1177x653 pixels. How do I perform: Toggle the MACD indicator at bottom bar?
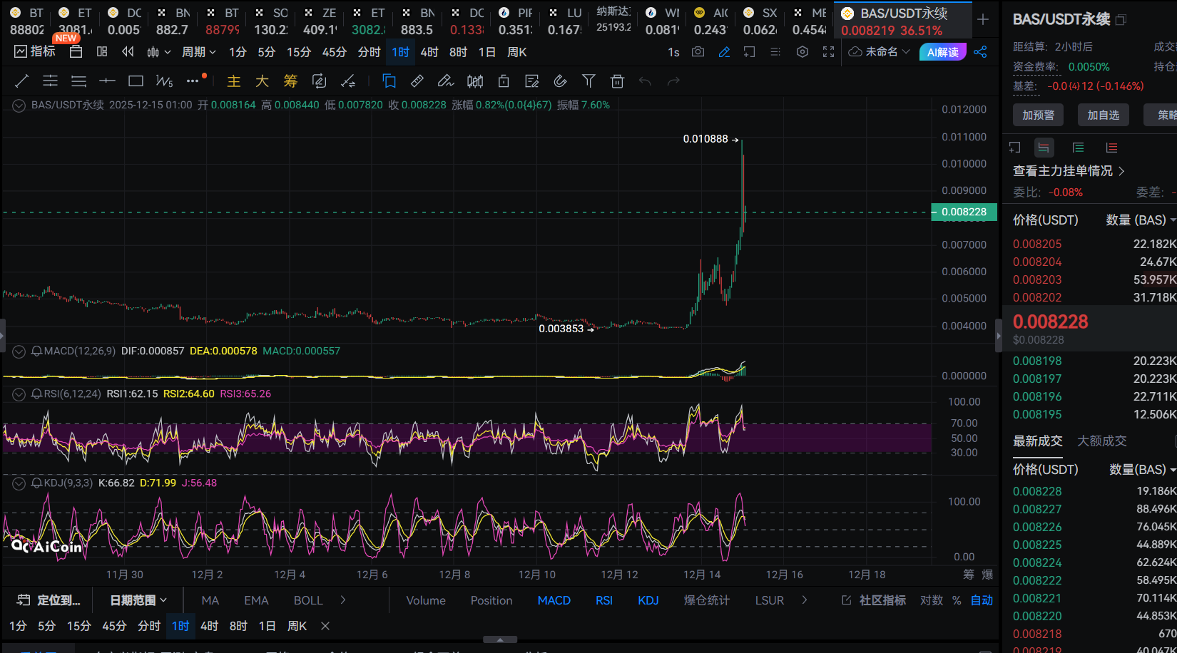point(554,600)
